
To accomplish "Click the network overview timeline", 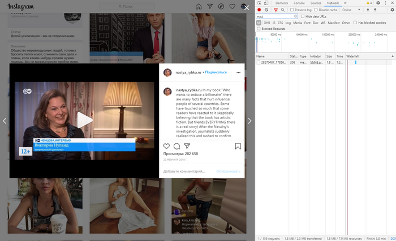I will (x=325, y=42).
